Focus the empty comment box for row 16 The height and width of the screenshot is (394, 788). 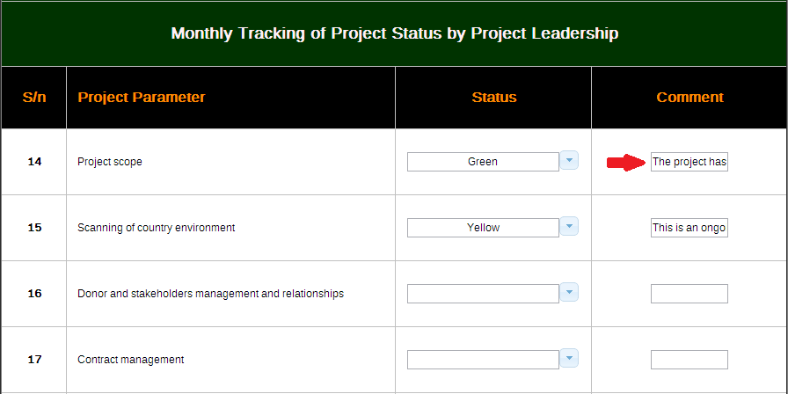tap(689, 294)
